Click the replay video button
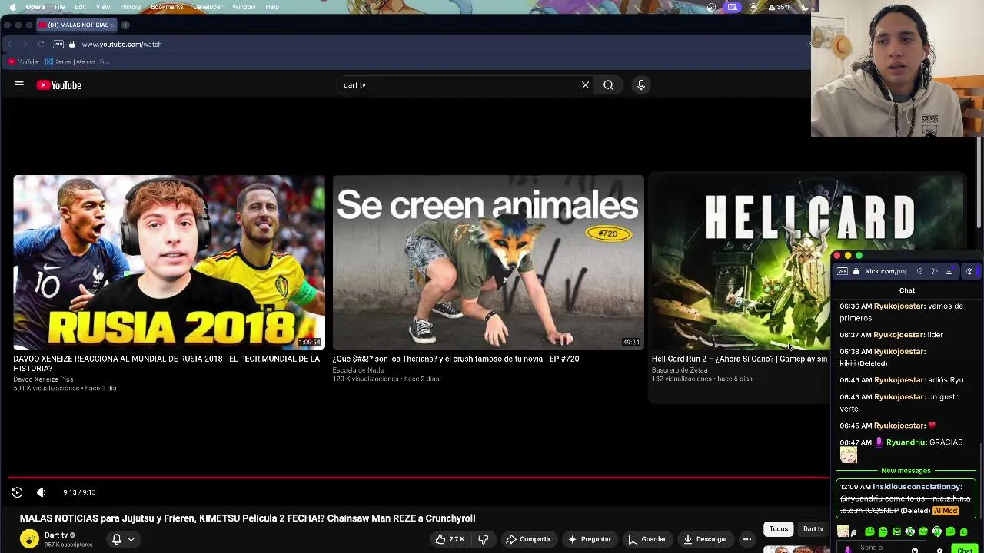Image resolution: width=984 pixels, height=553 pixels. click(x=17, y=492)
